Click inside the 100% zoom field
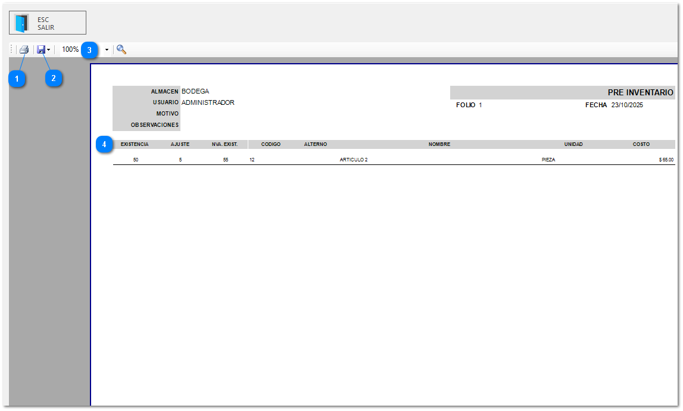 click(70, 50)
